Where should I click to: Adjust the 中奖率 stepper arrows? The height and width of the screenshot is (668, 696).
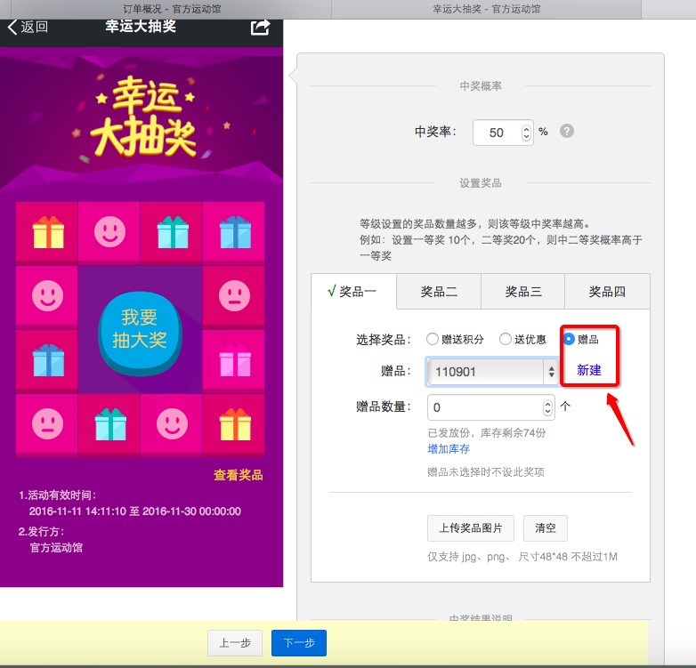click(x=526, y=133)
